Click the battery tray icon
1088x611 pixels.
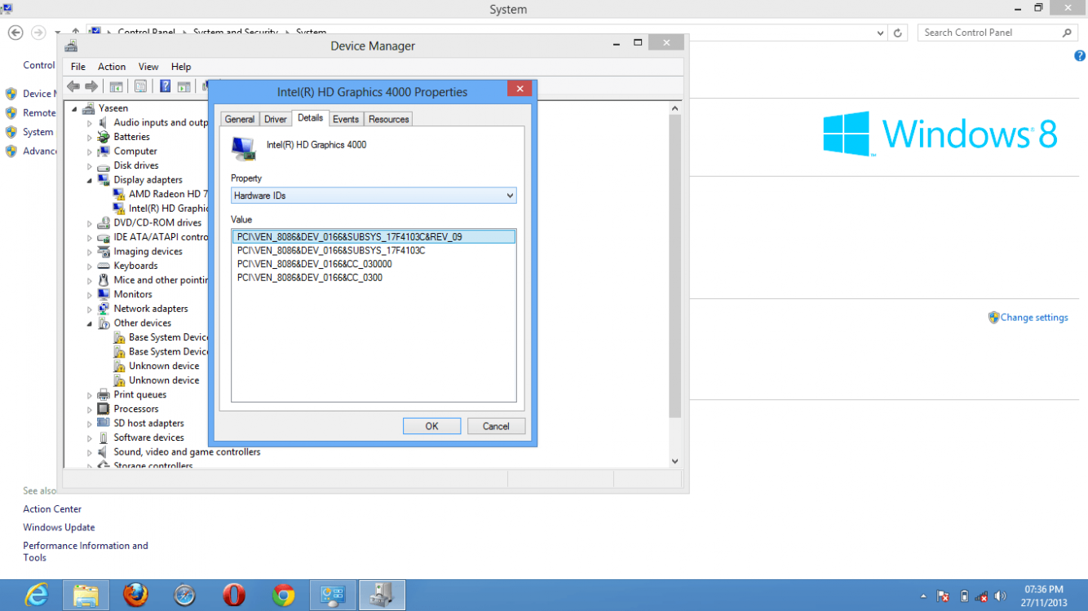pos(964,596)
